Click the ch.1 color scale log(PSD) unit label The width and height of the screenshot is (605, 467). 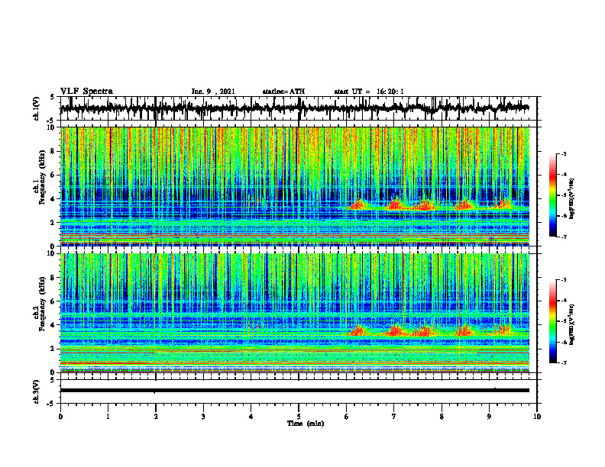[573, 199]
